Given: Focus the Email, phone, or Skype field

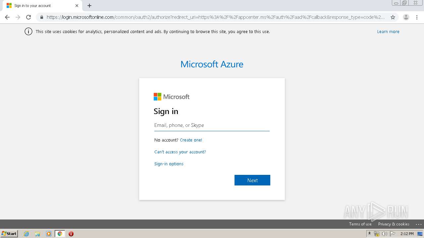Looking at the screenshot, I should [x=212, y=125].
